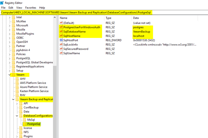Click the MsSql key folder icon
The image size is (208, 138).
point(25,120)
